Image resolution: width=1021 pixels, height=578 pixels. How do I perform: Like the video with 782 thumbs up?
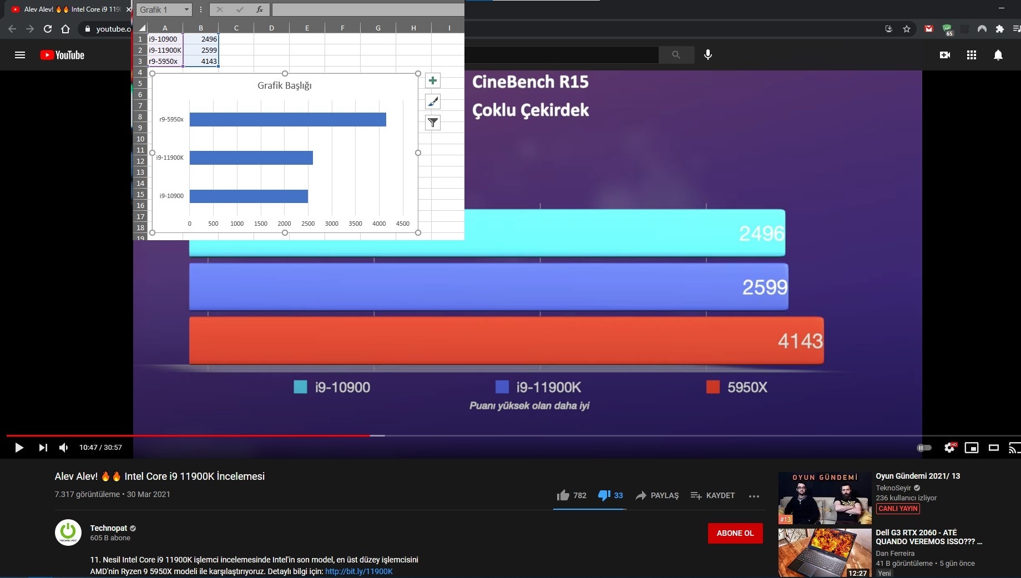tap(572, 495)
